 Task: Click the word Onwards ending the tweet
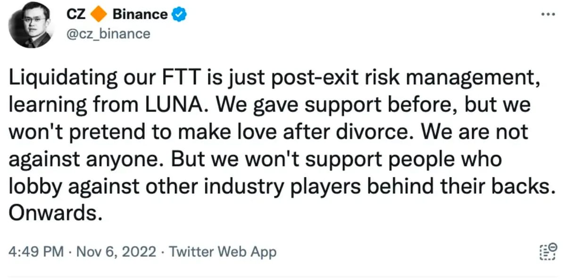(55, 212)
